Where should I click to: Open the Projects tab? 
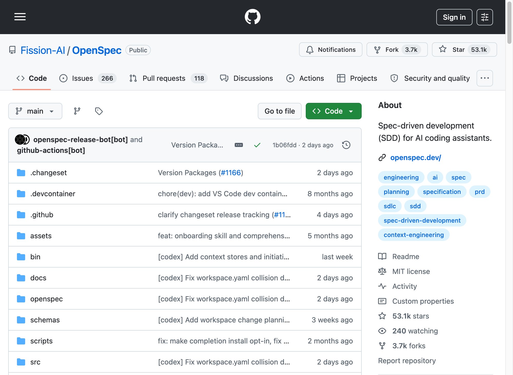coord(357,78)
